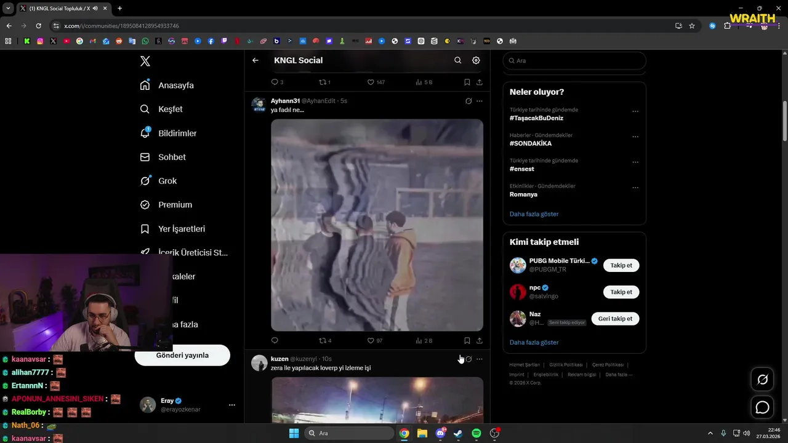Screen dimensions: 788x443
Task: Repost the post with 1 repost
Action: [324, 82]
